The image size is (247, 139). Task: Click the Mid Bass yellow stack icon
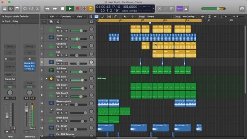(x=51, y=78)
